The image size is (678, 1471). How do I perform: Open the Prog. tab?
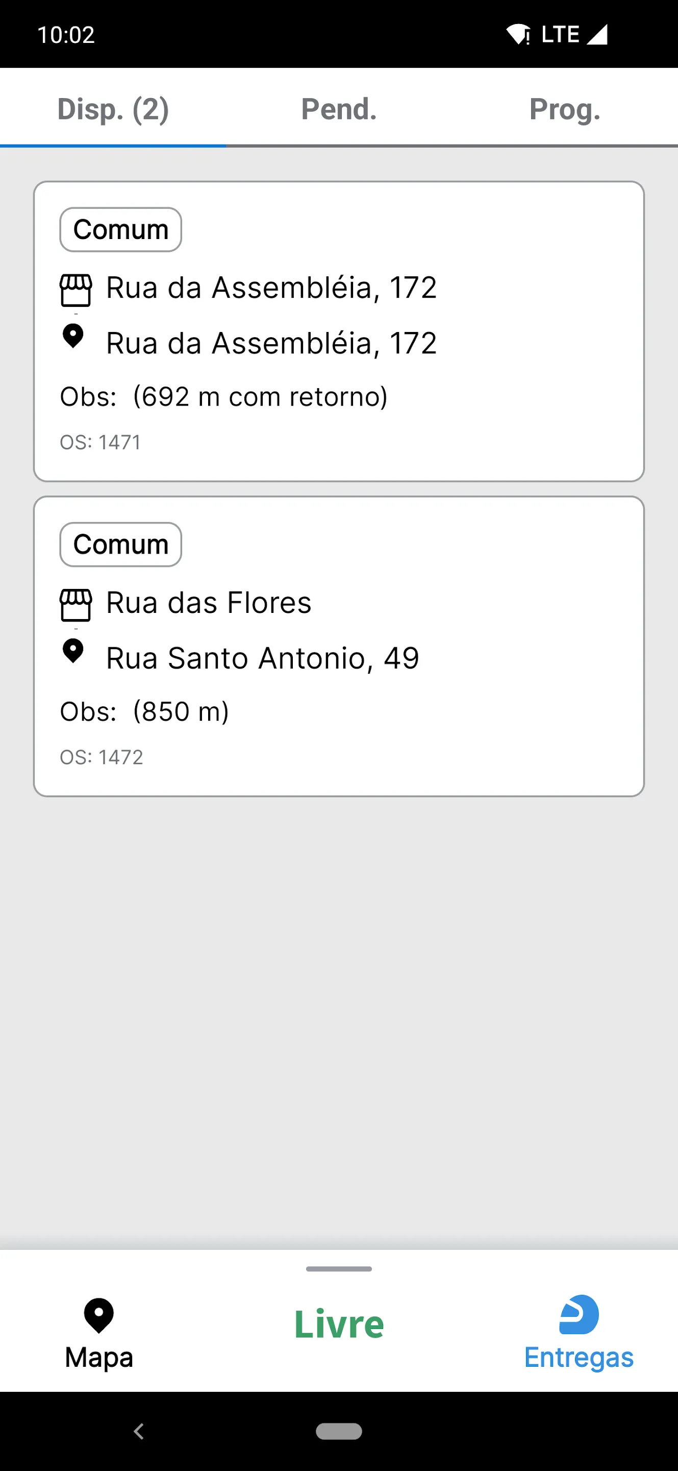[565, 109]
